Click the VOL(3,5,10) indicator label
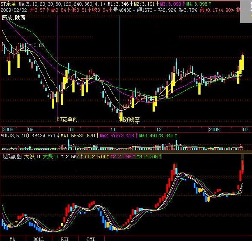The width and height of the screenshot is (252, 241). click(15, 136)
